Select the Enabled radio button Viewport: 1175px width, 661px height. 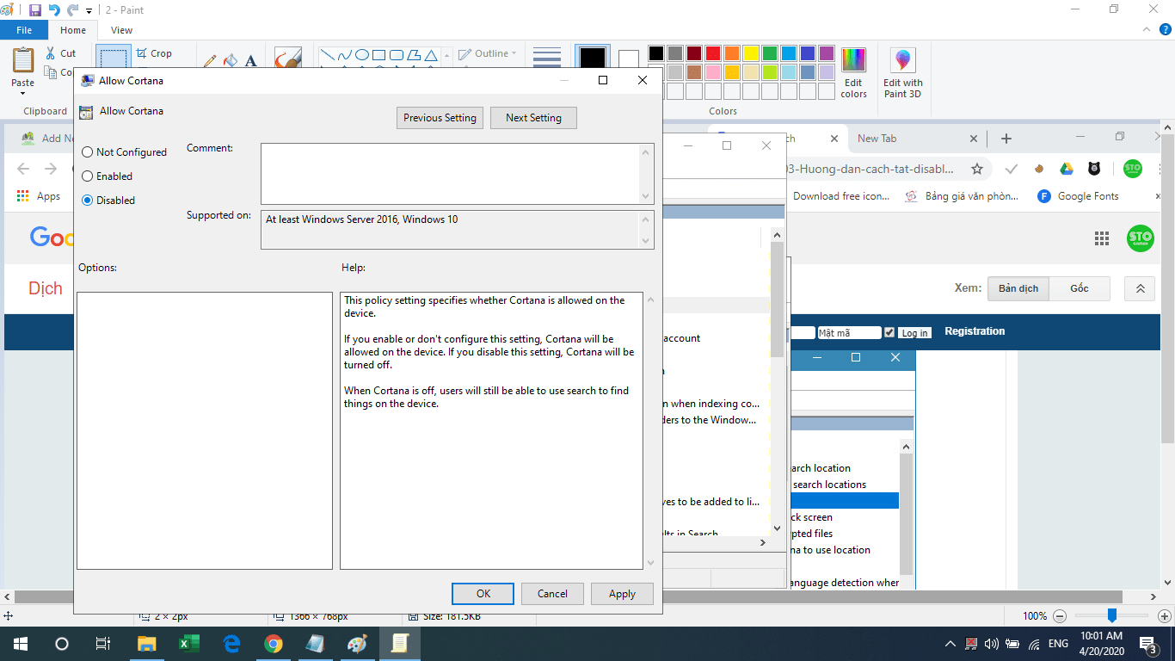pyautogui.click(x=88, y=176)
